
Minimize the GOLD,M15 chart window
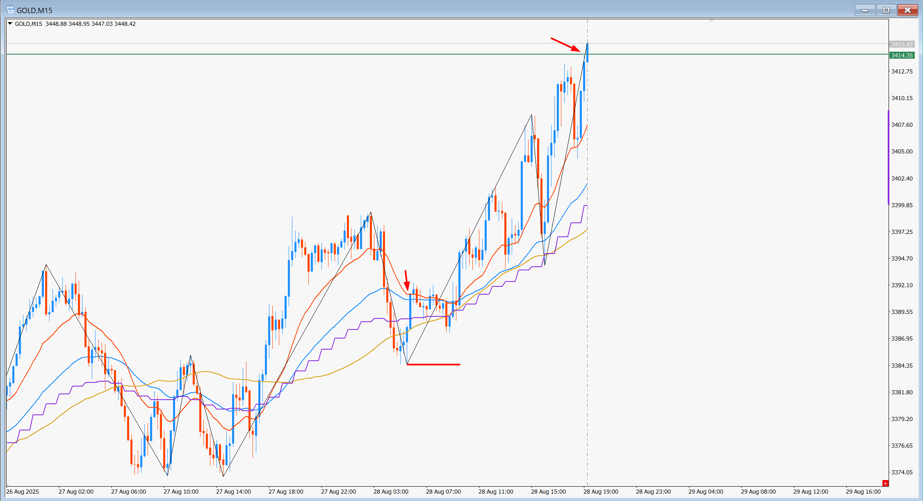click(x=865, y=10)
